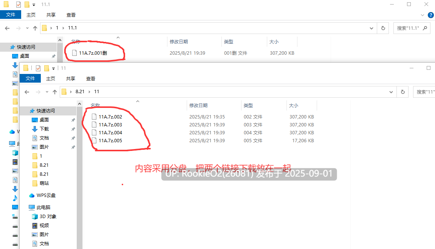
Task: Refresh the 11.1 folder view
Action: click(383, 28)
